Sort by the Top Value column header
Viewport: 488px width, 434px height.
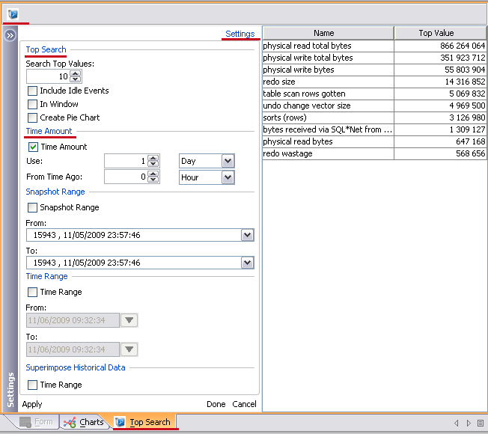[x=436, y=33]
